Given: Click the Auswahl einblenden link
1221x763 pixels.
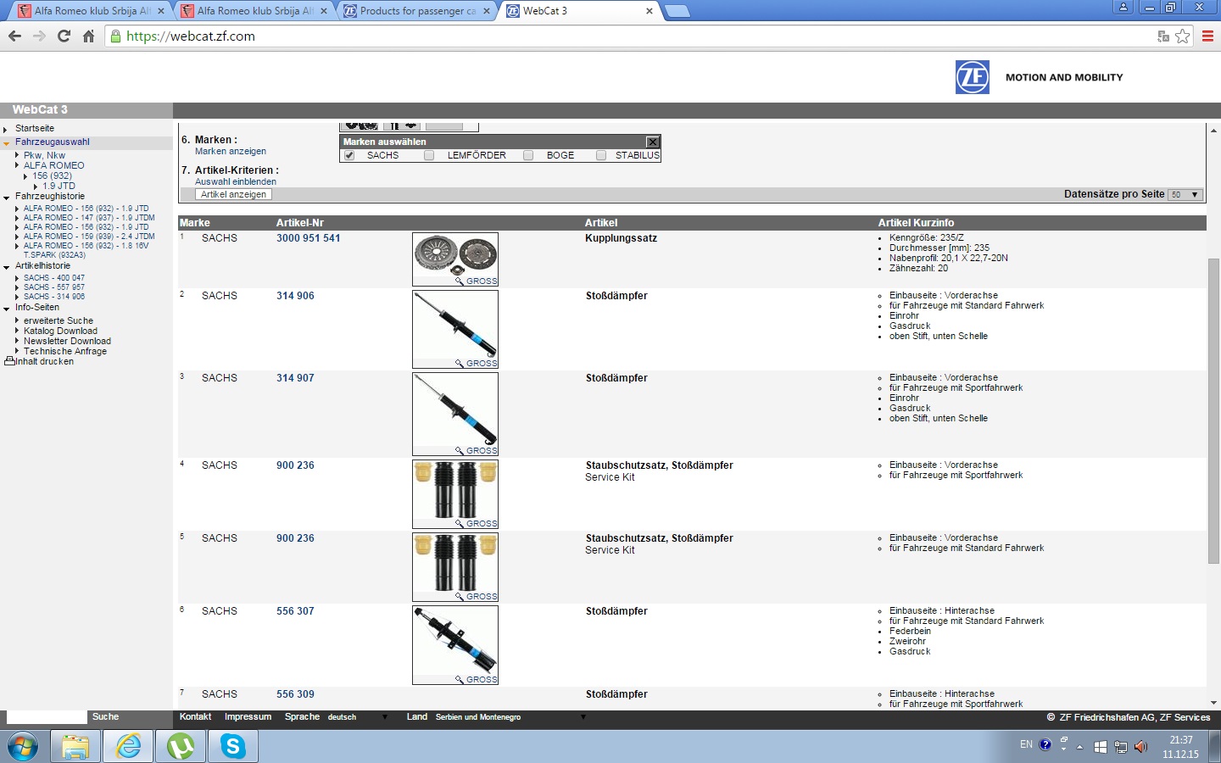Looking at the screenshot, I should pos(236,182).
